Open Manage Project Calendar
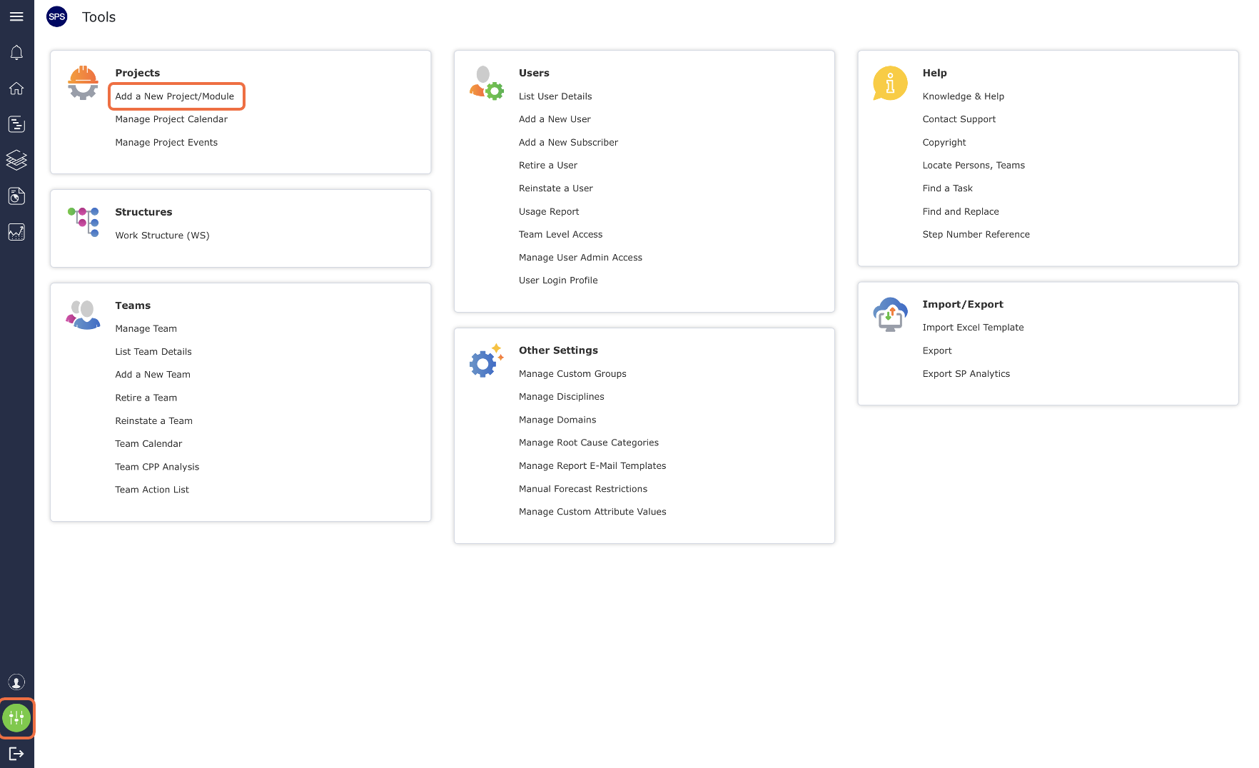Viewport: 1259px width, 768px height. pyautogui.click(x=171, y=119)
